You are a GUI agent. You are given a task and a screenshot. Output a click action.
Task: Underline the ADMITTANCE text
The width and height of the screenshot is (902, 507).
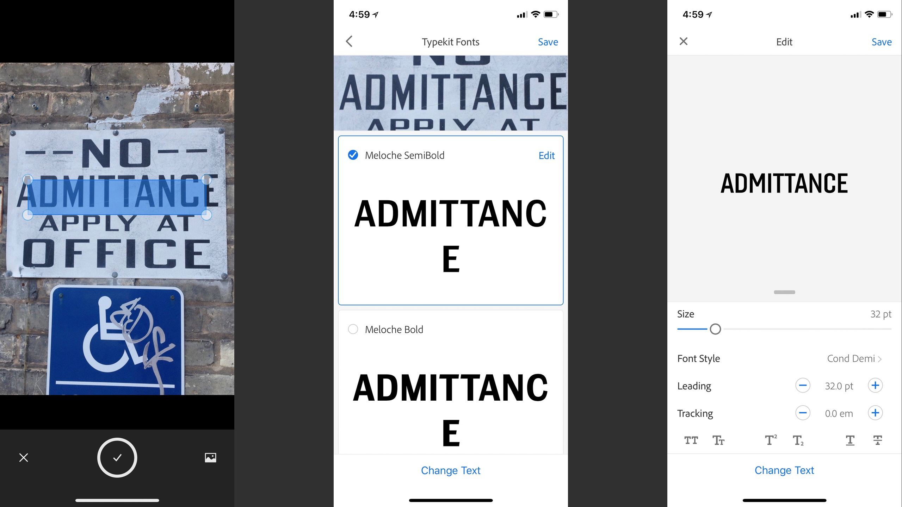(850, 440)
